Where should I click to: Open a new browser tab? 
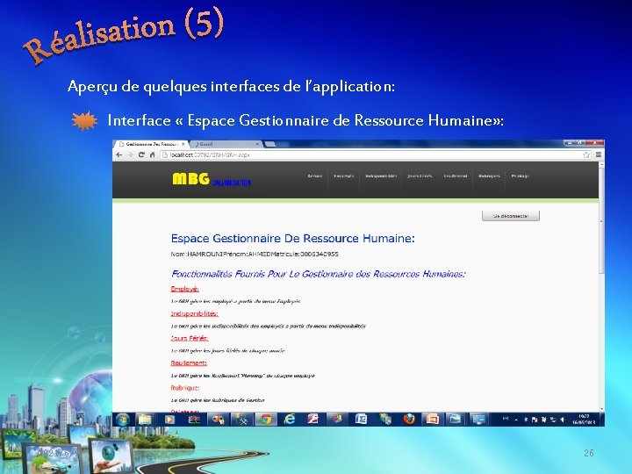click(x=270, y=144)
